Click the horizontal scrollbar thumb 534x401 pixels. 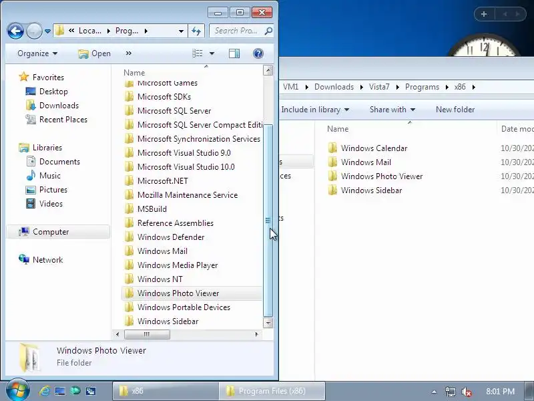147,335
